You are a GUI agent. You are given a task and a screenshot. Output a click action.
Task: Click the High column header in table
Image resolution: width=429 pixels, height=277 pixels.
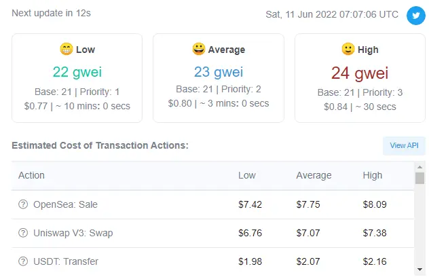click(373, 175)
